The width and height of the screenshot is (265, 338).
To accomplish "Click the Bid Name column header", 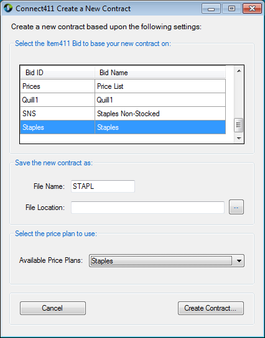I will 160,73.
